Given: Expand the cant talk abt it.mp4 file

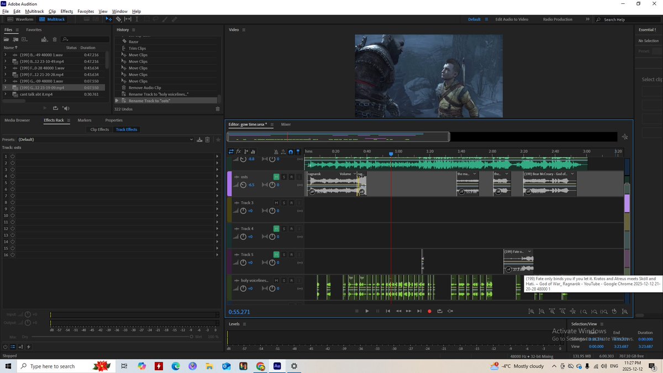Looking at the screenshot, I should click(5, 94).
